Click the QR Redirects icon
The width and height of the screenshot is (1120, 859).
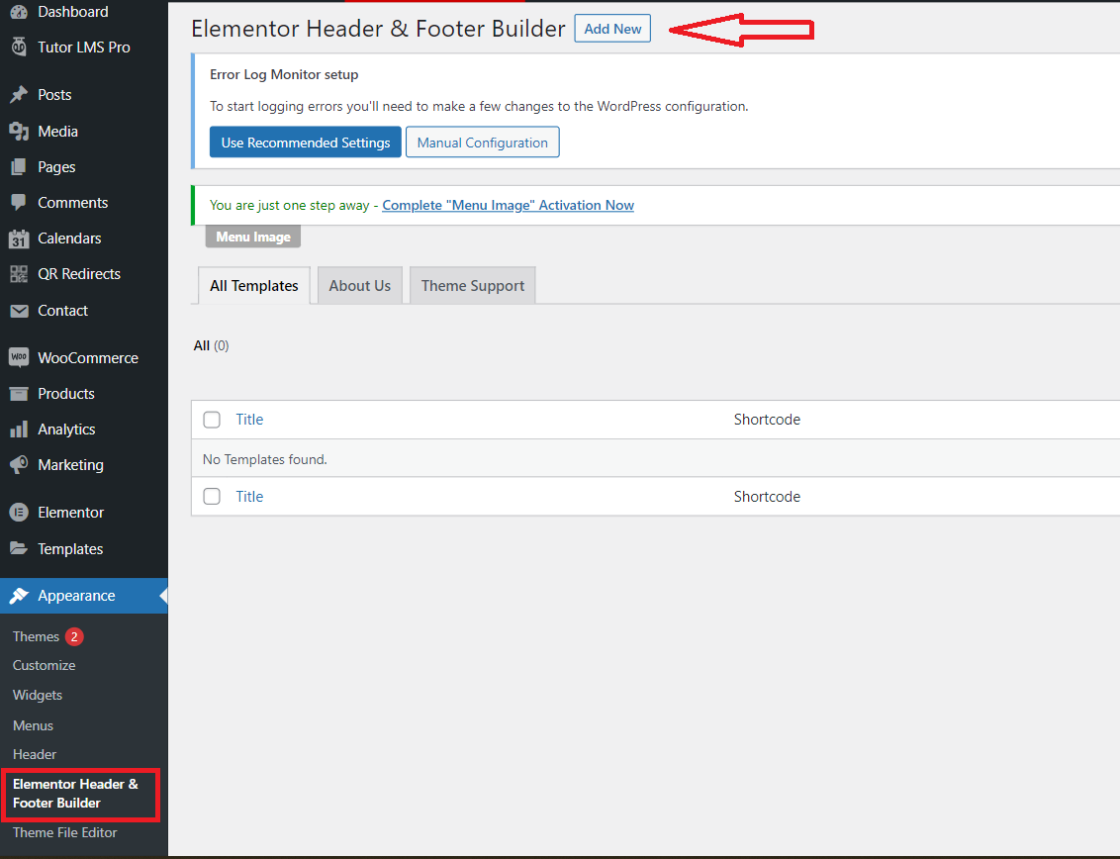click(x=19, y=274)
